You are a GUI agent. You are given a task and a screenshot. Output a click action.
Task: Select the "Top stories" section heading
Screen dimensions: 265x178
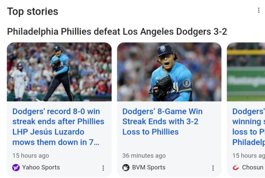(x=33, y=11)
